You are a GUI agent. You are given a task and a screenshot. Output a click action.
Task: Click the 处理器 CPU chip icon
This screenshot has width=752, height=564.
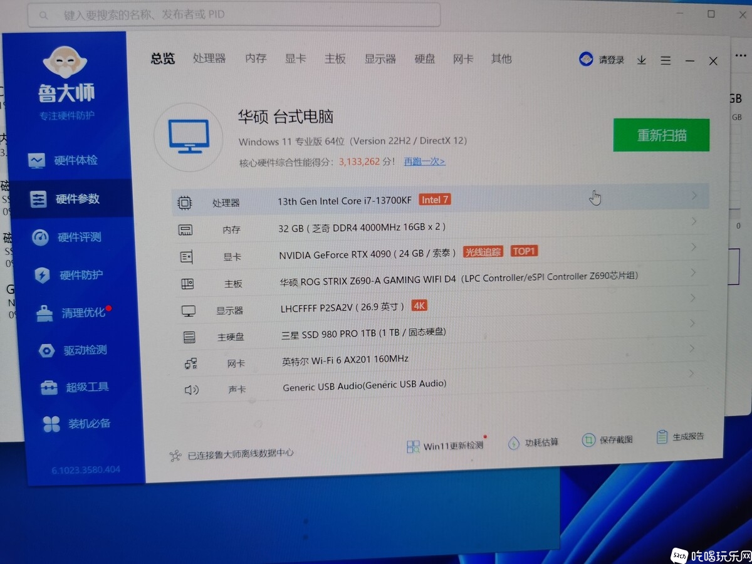(x=184, y=202)
